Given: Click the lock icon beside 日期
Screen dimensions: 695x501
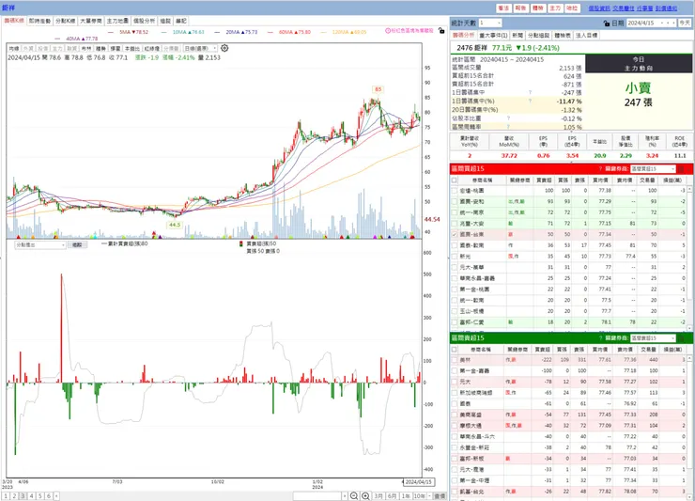Looking at the screenshot, I should [607, 23].
